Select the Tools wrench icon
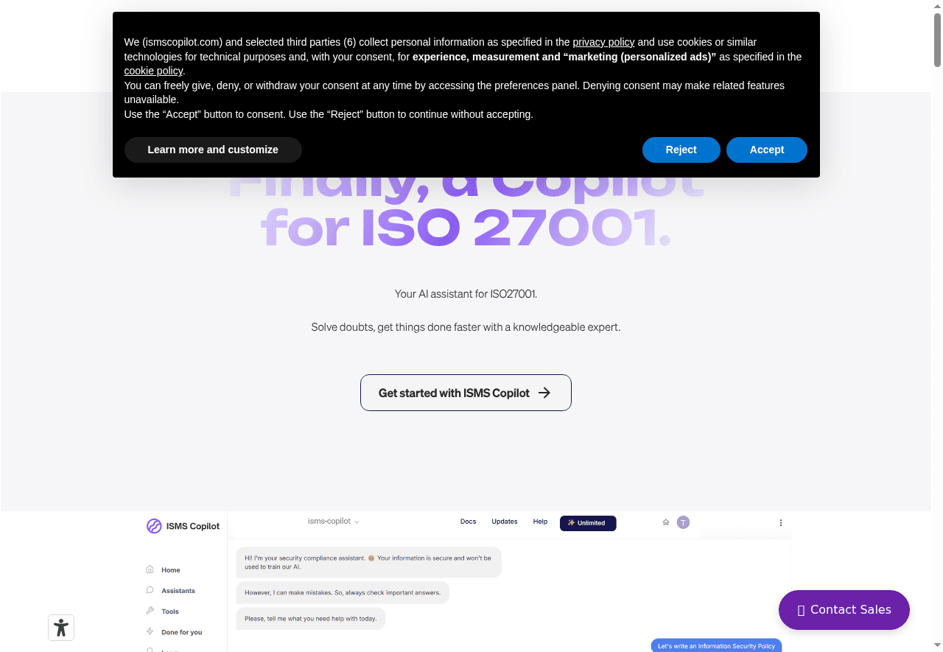 [x=150, y=611]
